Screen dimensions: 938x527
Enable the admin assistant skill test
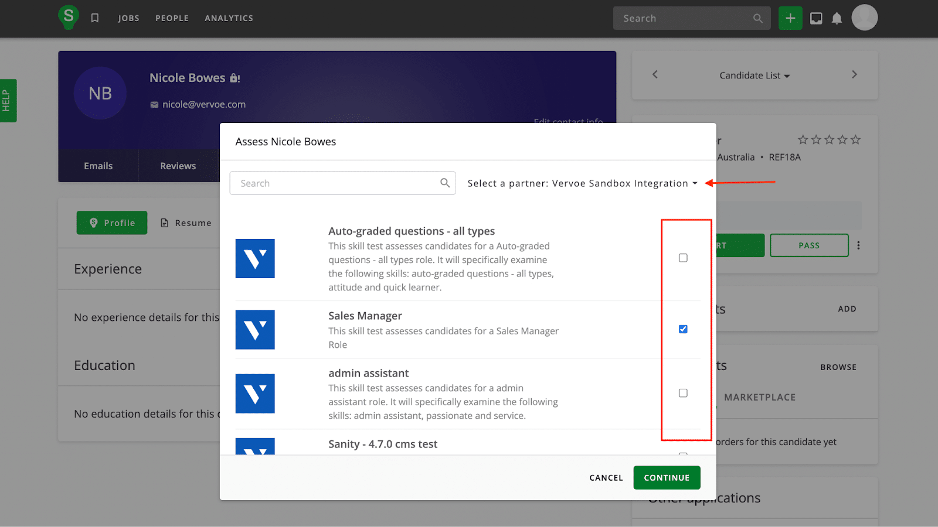point(682,393)
